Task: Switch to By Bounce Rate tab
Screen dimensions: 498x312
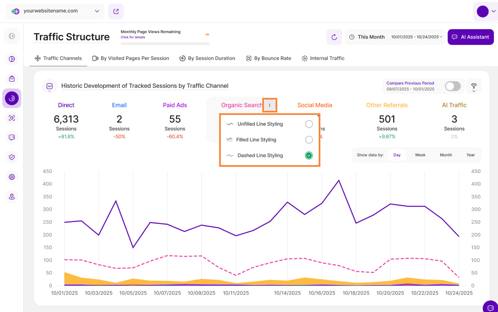Action: pos(268,58)
